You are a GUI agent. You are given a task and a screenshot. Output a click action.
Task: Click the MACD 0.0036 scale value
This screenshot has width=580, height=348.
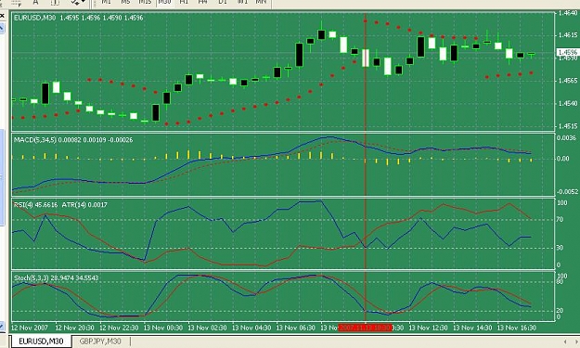(x=566, y=138)
